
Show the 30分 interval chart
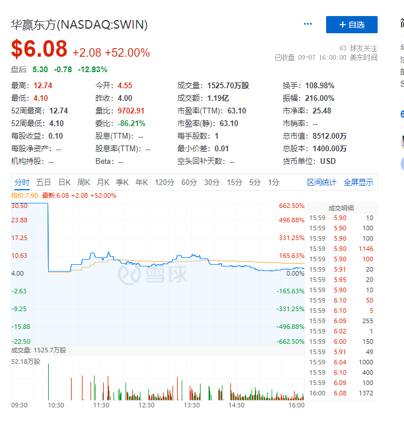click(211, 183)
